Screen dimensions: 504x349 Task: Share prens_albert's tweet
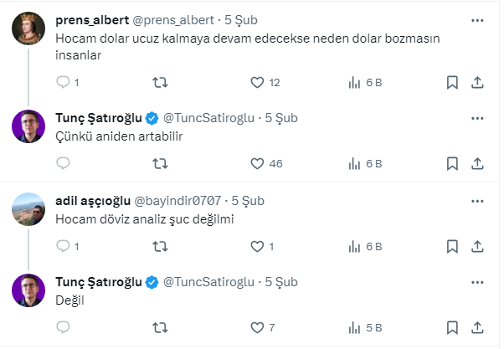click(477, 82)
